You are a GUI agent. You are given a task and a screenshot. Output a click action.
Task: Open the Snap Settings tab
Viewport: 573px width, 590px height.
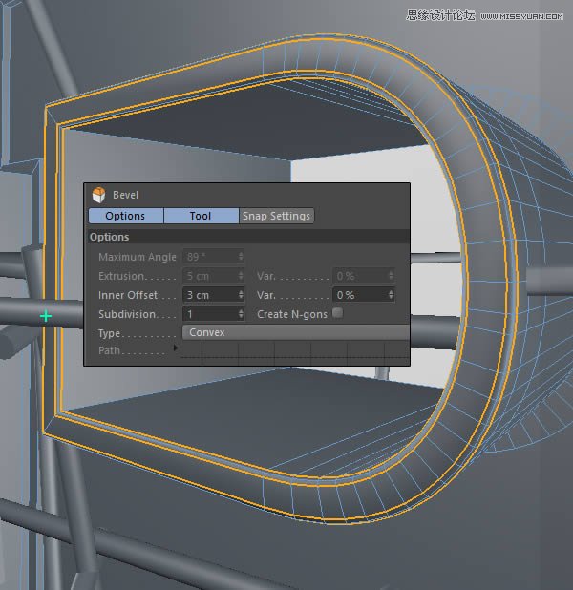[276, 216]
